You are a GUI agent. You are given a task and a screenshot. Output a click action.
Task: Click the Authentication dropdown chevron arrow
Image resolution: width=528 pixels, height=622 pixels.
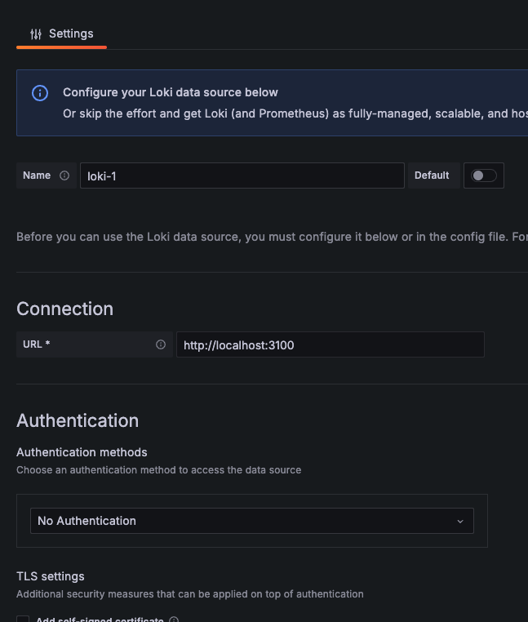460,522
